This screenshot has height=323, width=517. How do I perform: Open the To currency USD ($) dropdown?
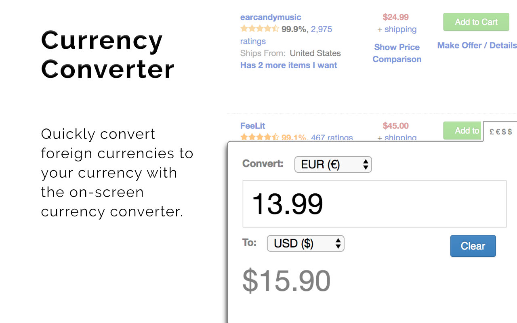[x=305, y=243]
